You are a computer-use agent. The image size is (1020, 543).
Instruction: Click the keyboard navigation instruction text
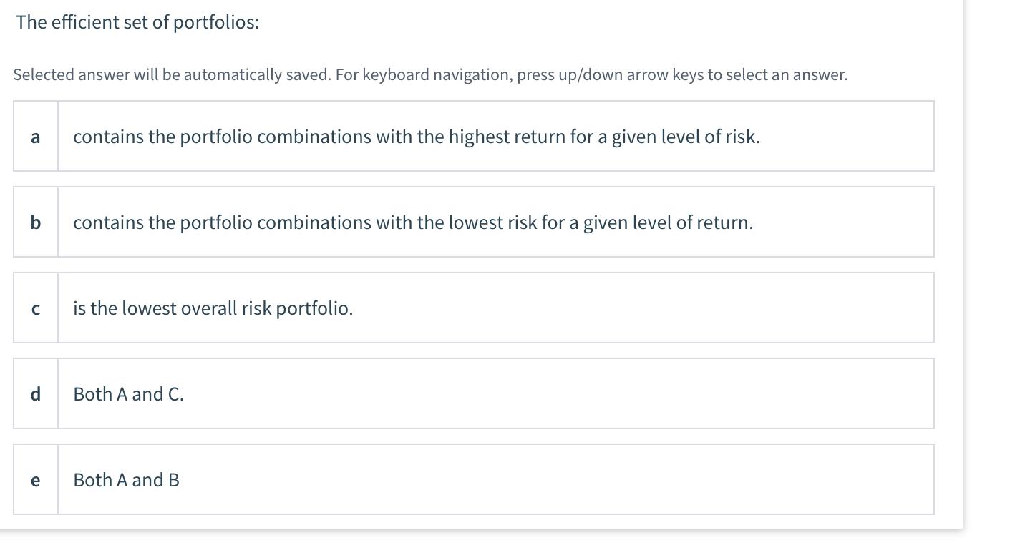[x=430, y=74]
